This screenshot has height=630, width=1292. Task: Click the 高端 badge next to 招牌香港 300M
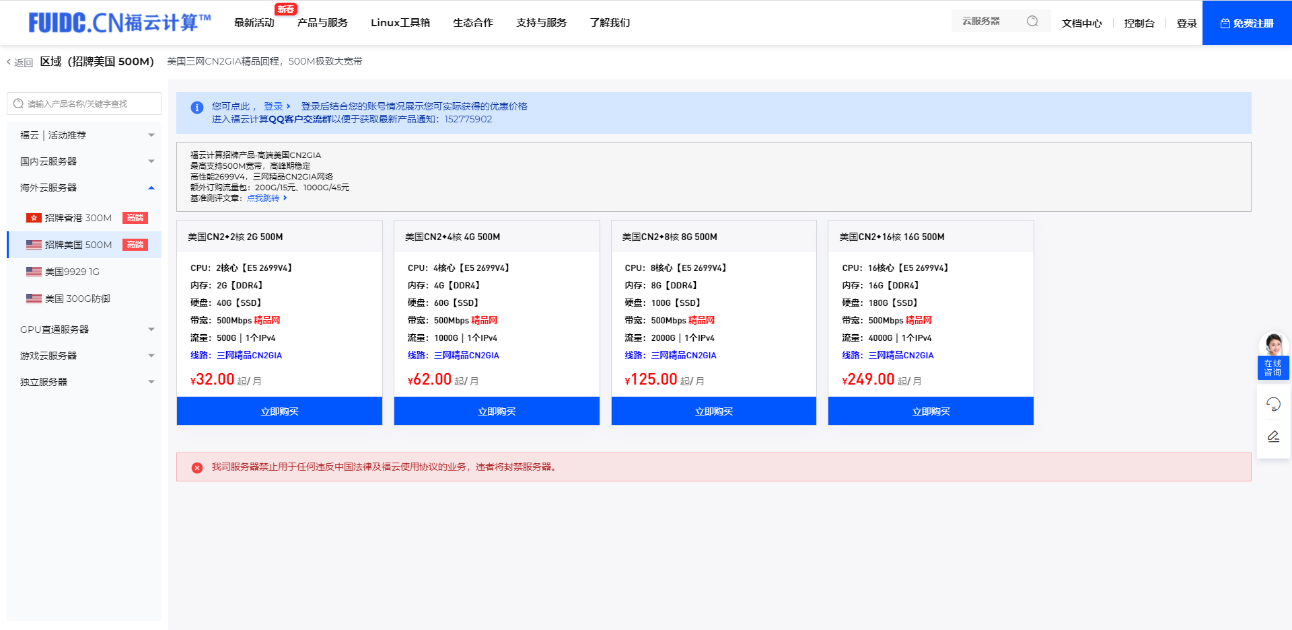click(x=135, y=218)
